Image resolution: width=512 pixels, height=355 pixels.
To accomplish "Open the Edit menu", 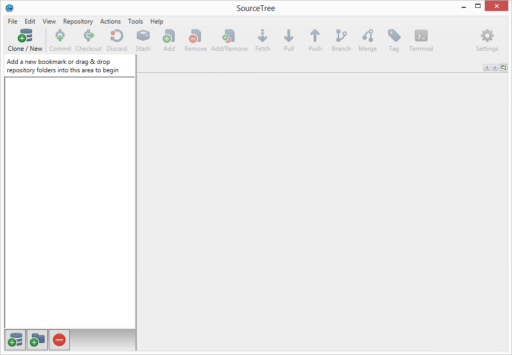I will coord(30,21).
